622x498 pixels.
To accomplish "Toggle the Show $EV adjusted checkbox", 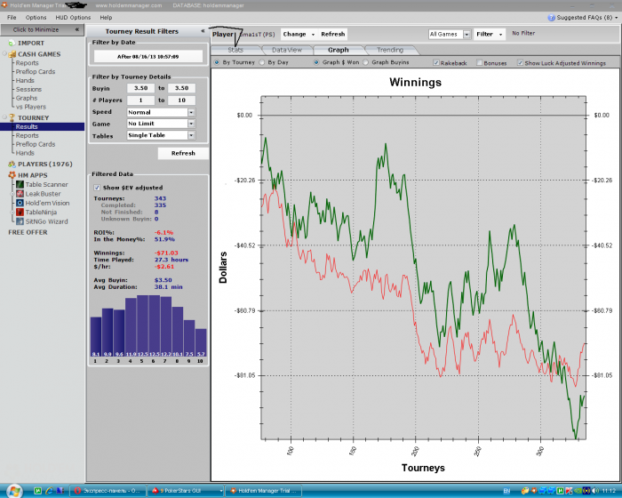I will (x=97, y=188).
